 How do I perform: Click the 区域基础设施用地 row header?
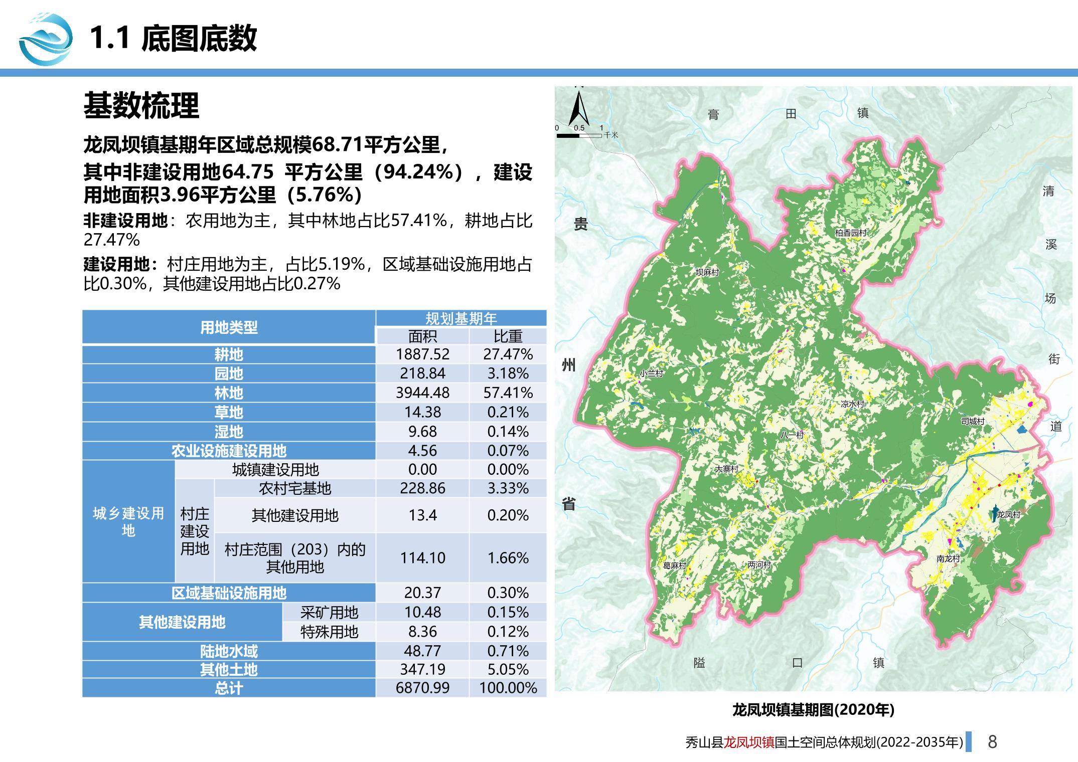[x=229, y=593]
